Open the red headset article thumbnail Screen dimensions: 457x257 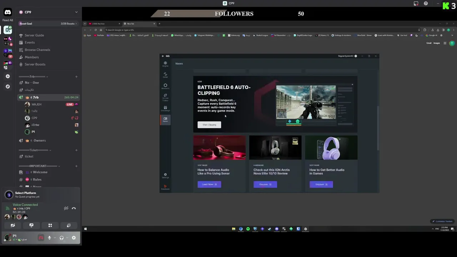219,147
